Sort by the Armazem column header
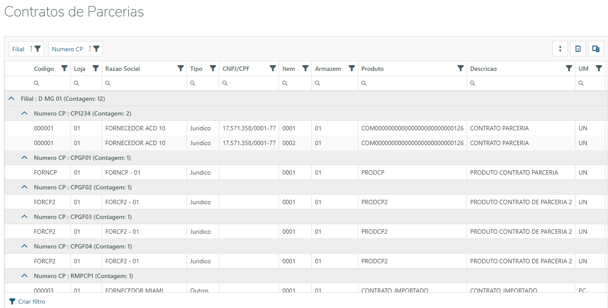The image size is (608, 308). pyautogui.click(x=328, y=69)
